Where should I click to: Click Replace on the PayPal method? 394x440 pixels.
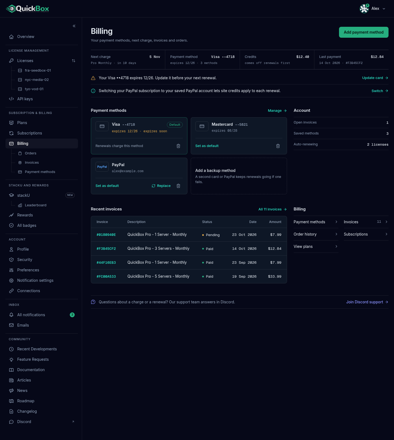[161, 186]
